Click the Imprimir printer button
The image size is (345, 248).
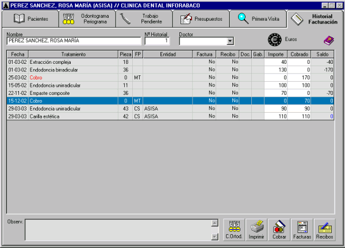coord(256,230)
